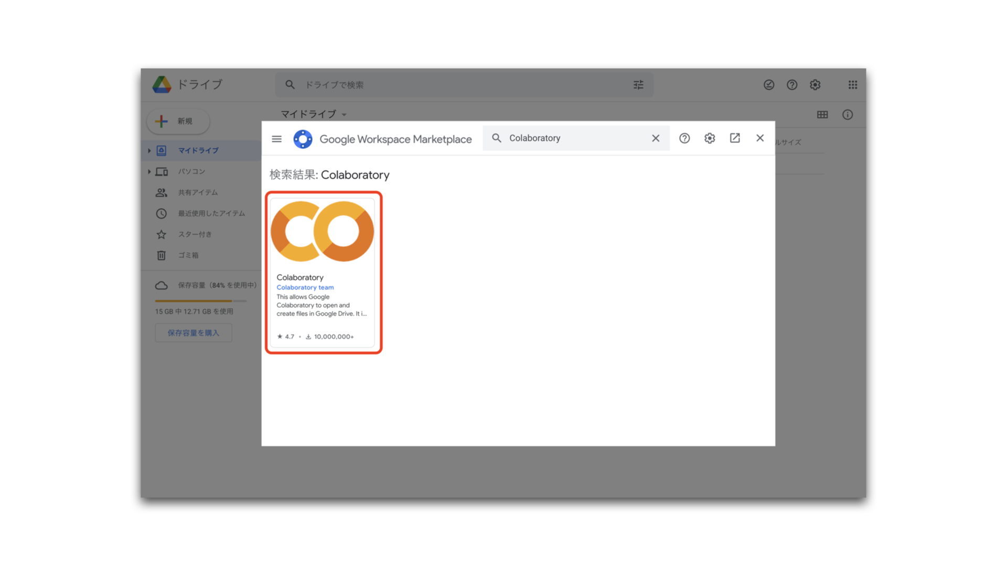
Task: Clear the Colaboratory search text
Action: [656, 138]
